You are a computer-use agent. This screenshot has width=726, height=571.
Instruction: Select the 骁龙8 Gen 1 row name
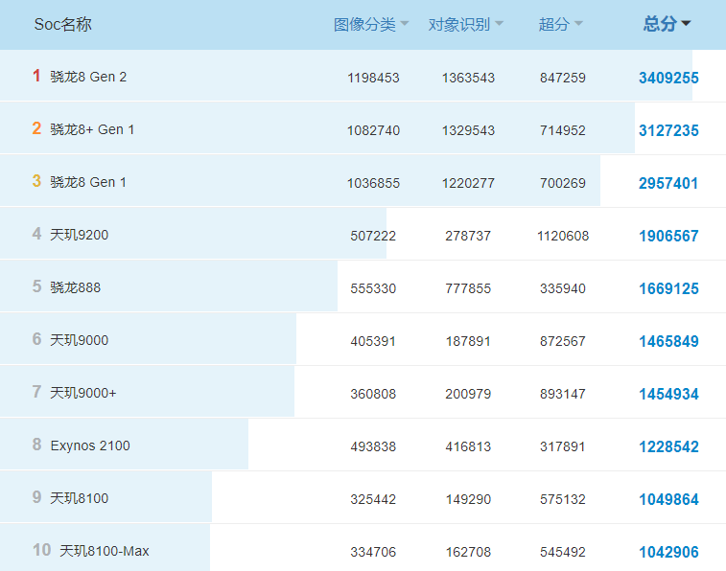coord(88,182)
